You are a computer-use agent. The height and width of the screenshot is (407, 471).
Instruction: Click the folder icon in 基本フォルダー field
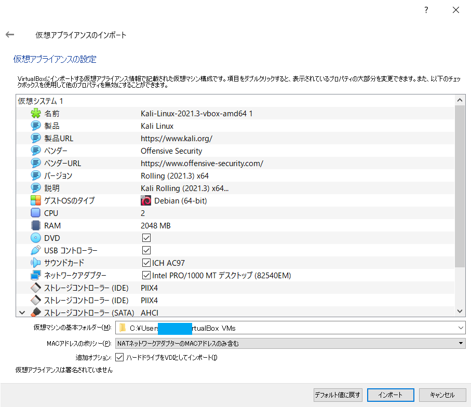[x=122, y=328]
